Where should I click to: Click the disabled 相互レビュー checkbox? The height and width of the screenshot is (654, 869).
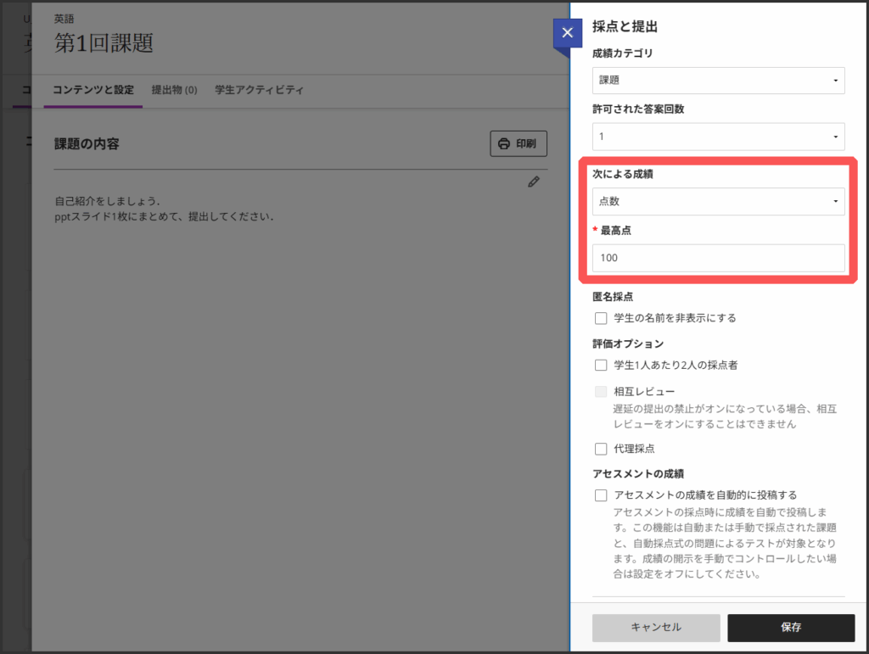601,391
